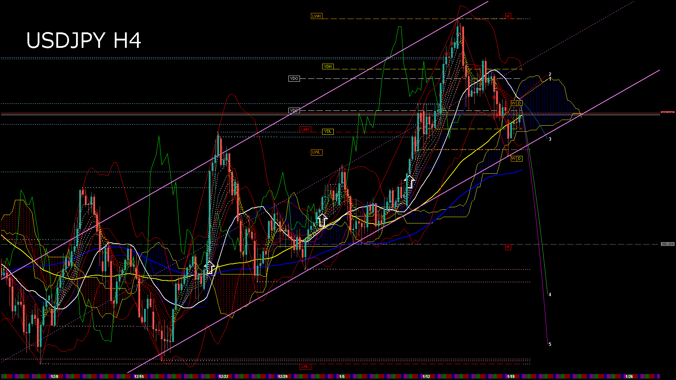Select the 12/22 date marker
Screen dimensions: 676x380
point(224,376)
